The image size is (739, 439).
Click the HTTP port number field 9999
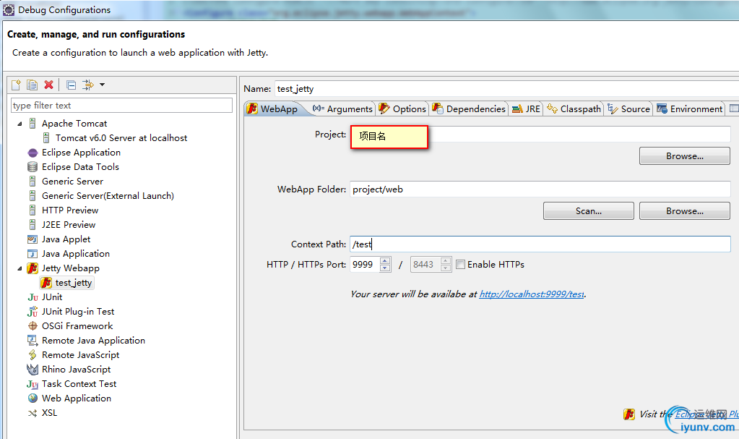point(365,265)
